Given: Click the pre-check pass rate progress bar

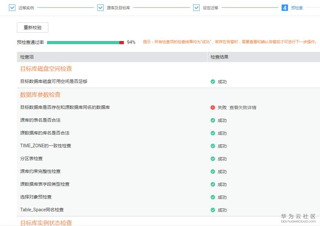Looking at the screenshot, I should [x=85, y=43].
